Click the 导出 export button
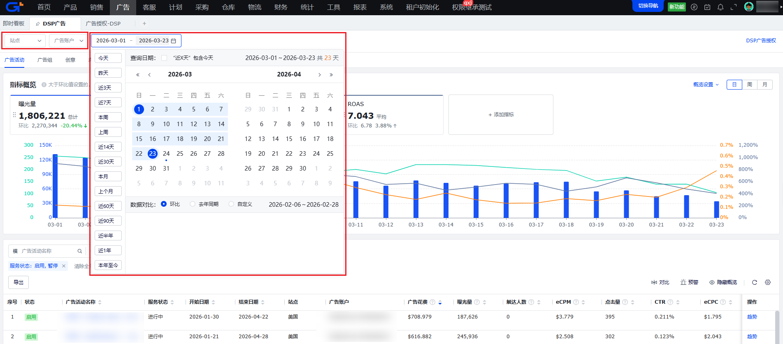Image resolution: width=783 pixels, height=344 pixels. [x=19, y=282]
